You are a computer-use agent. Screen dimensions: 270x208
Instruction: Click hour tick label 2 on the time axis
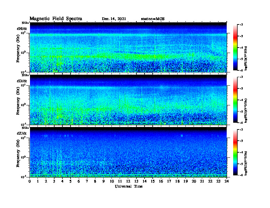46,181
